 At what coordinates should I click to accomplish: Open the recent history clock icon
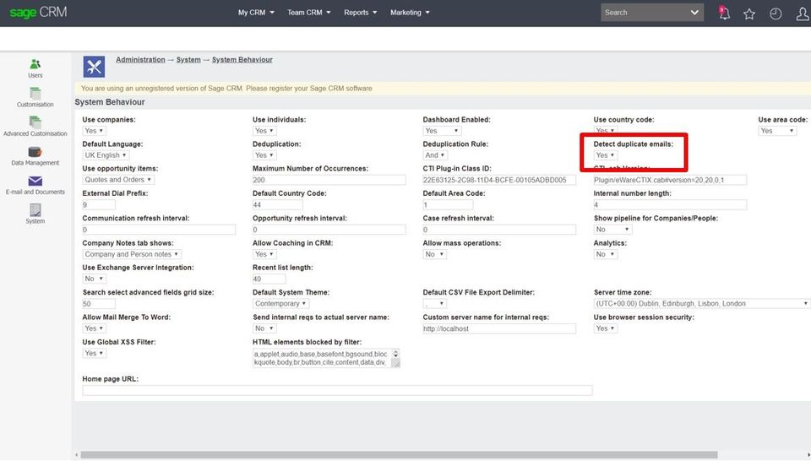(x=776, y=14)
